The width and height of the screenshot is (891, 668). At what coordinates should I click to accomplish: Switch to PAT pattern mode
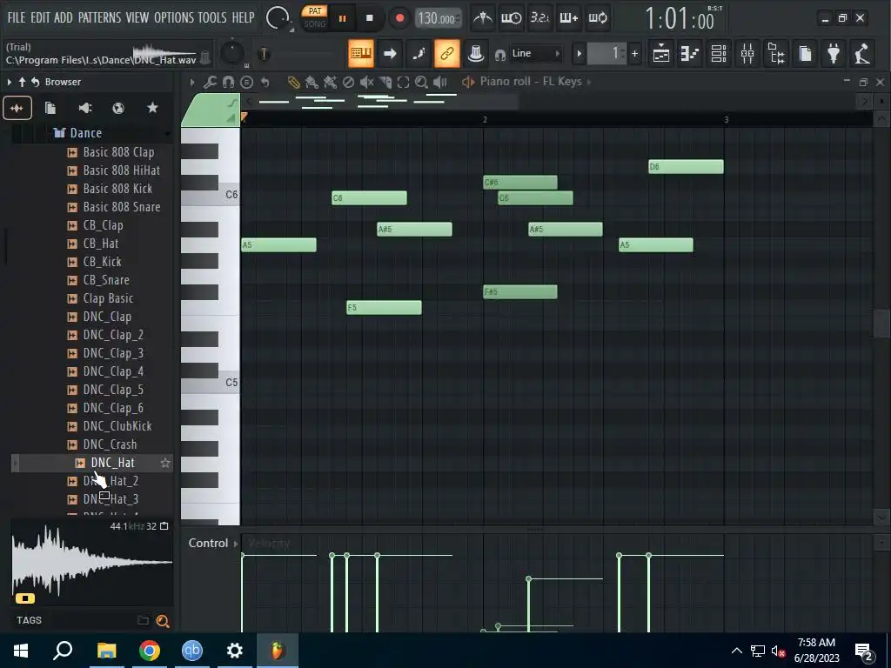[315, 10]
